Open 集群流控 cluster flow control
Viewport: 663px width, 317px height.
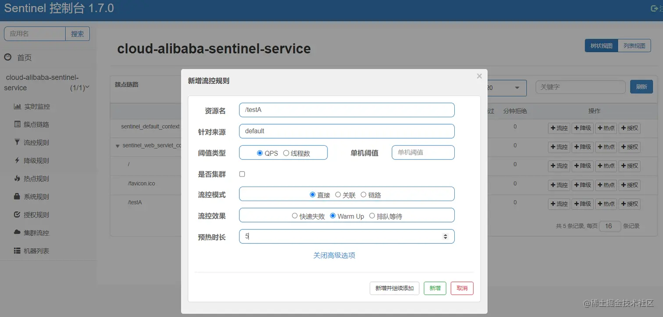pos(36,233)
